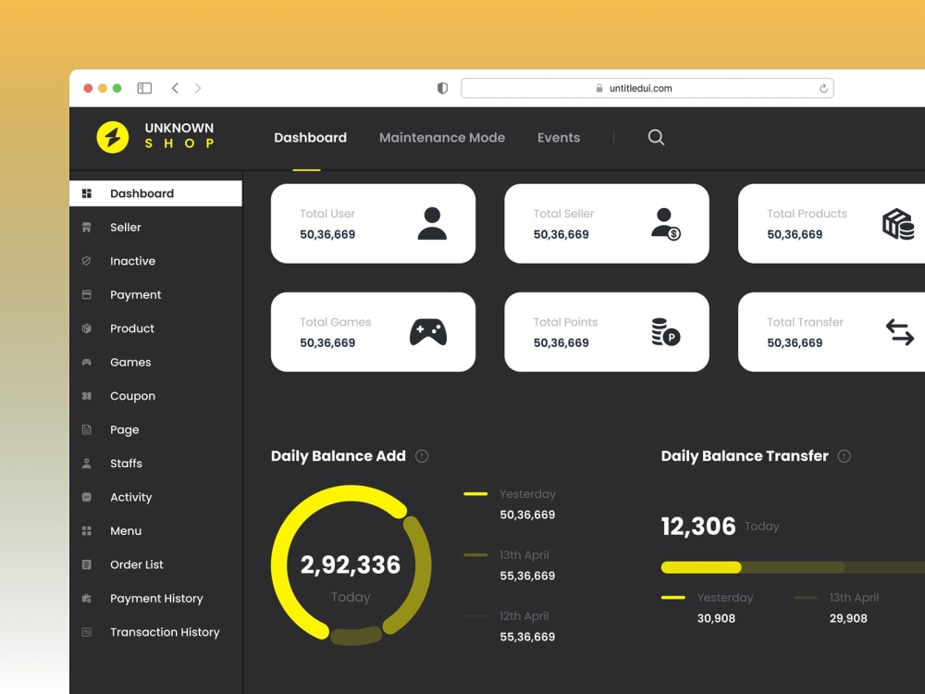Open the Events menu item
Viewport: 925px width, 694px height.
click(x=559, y=137)
